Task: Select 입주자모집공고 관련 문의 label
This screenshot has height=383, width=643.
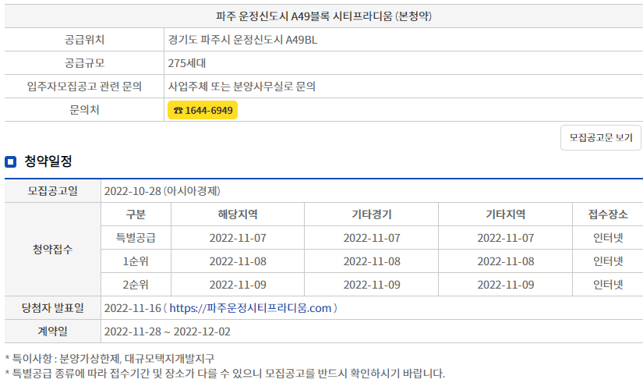Action: pyautogui.click(x=84, y=87)
